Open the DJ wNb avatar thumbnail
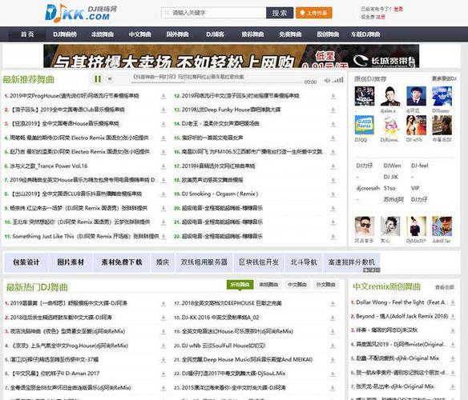Viewport: 468px width, 400px height. tap(416, 125)
